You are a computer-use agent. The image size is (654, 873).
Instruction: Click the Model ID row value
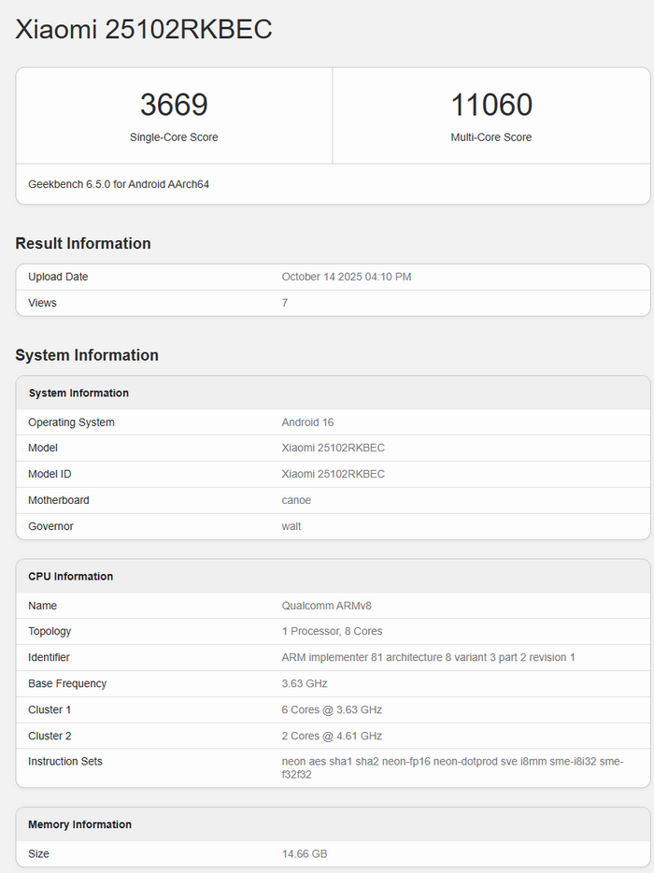click(x=333, y=474)
